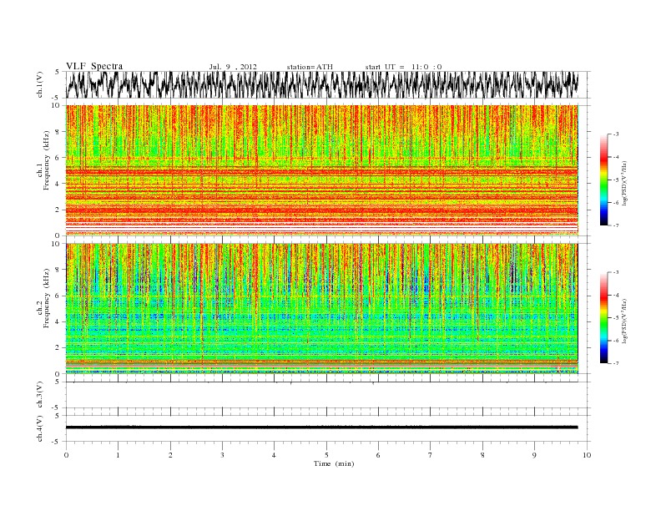Click the ch.1 spectrogram panel
Viewport: 661px width, 511px height.
[322, 170]
